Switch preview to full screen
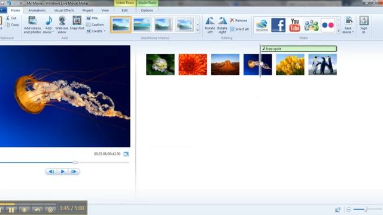 pos(126,154)
